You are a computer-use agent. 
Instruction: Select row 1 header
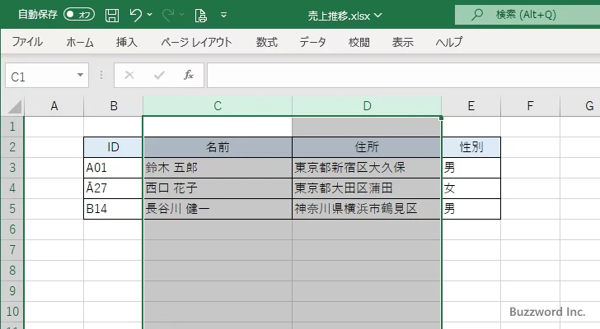tap(12, 127)
